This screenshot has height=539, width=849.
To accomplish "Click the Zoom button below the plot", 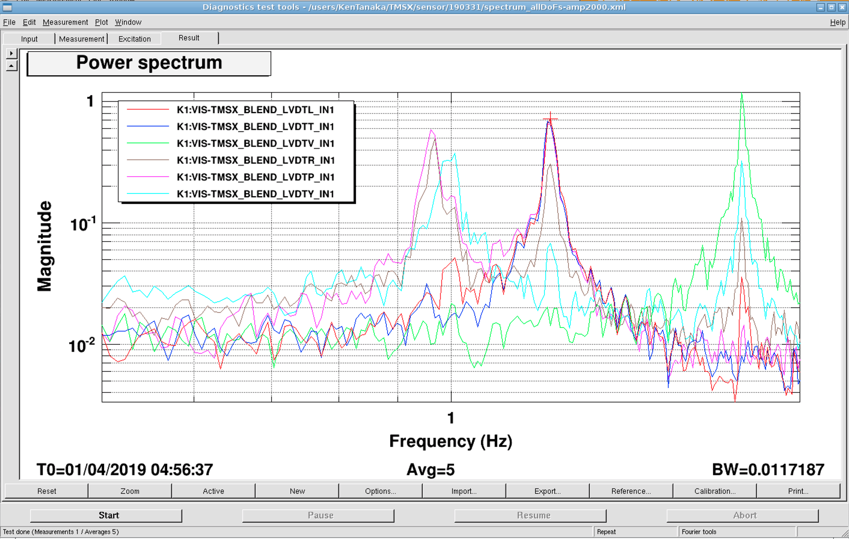I will pos(130,491).
